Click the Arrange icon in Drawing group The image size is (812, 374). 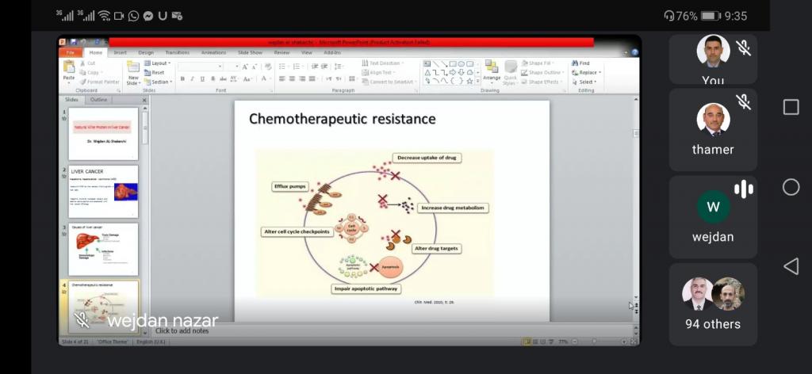tap(492, 70)
